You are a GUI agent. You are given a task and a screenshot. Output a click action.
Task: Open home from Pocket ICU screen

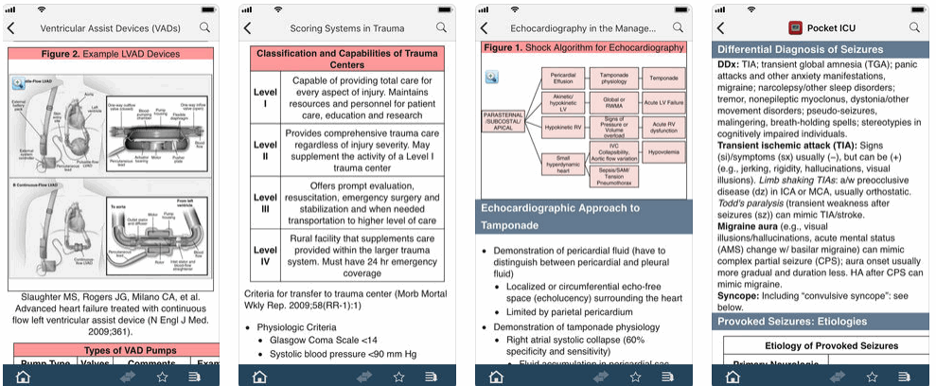[x=733, y=377]
